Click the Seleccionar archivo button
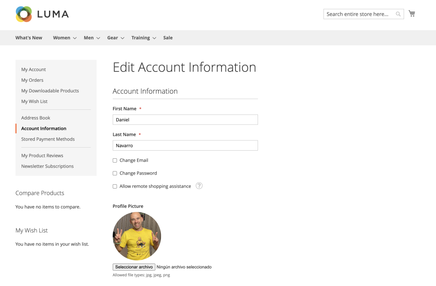Viewport: 436px width, 286px height. click(134, 267)
